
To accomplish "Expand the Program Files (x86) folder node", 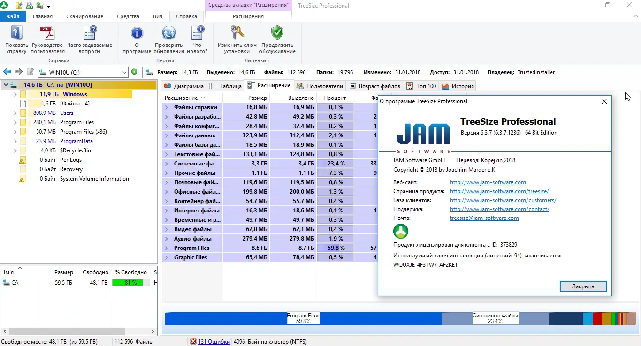I will (15, 132).
